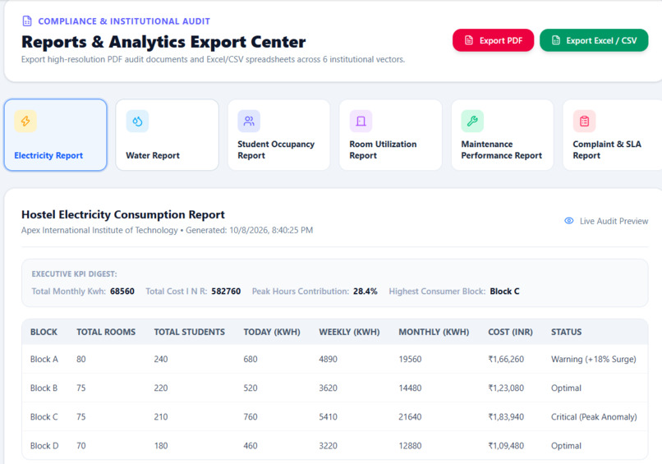Click the Apex International Institute generated line

[168, 230]
